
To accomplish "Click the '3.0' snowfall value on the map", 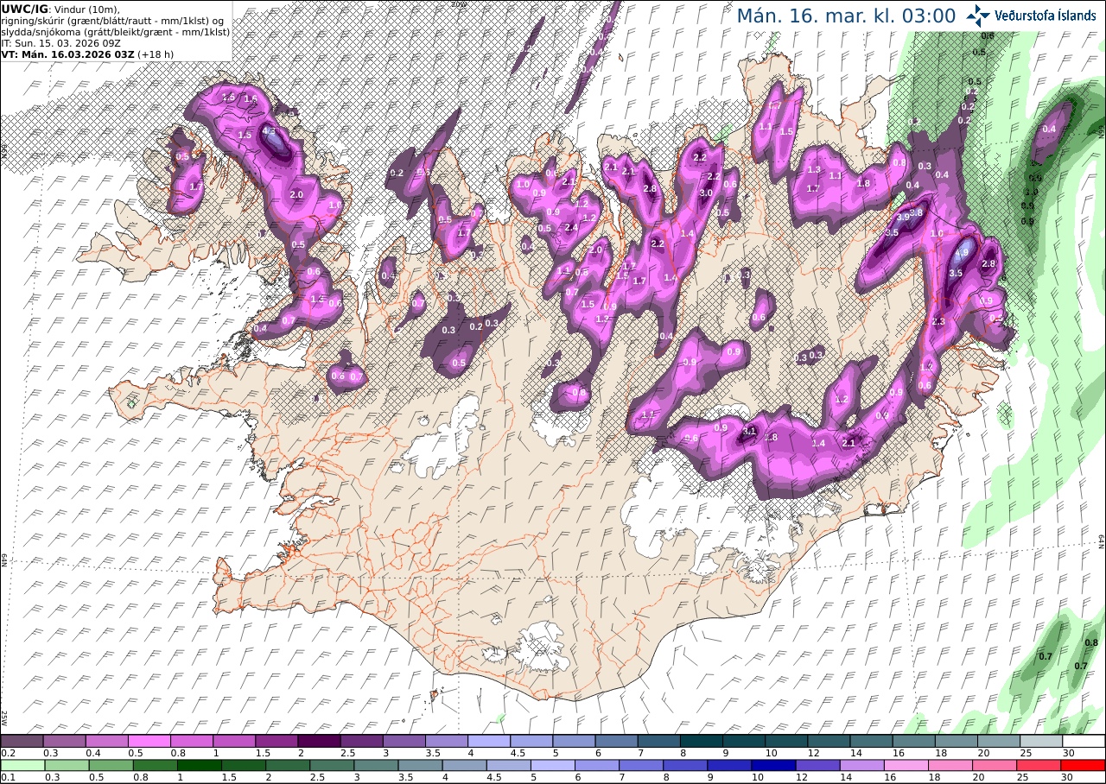I will [706, 193].
